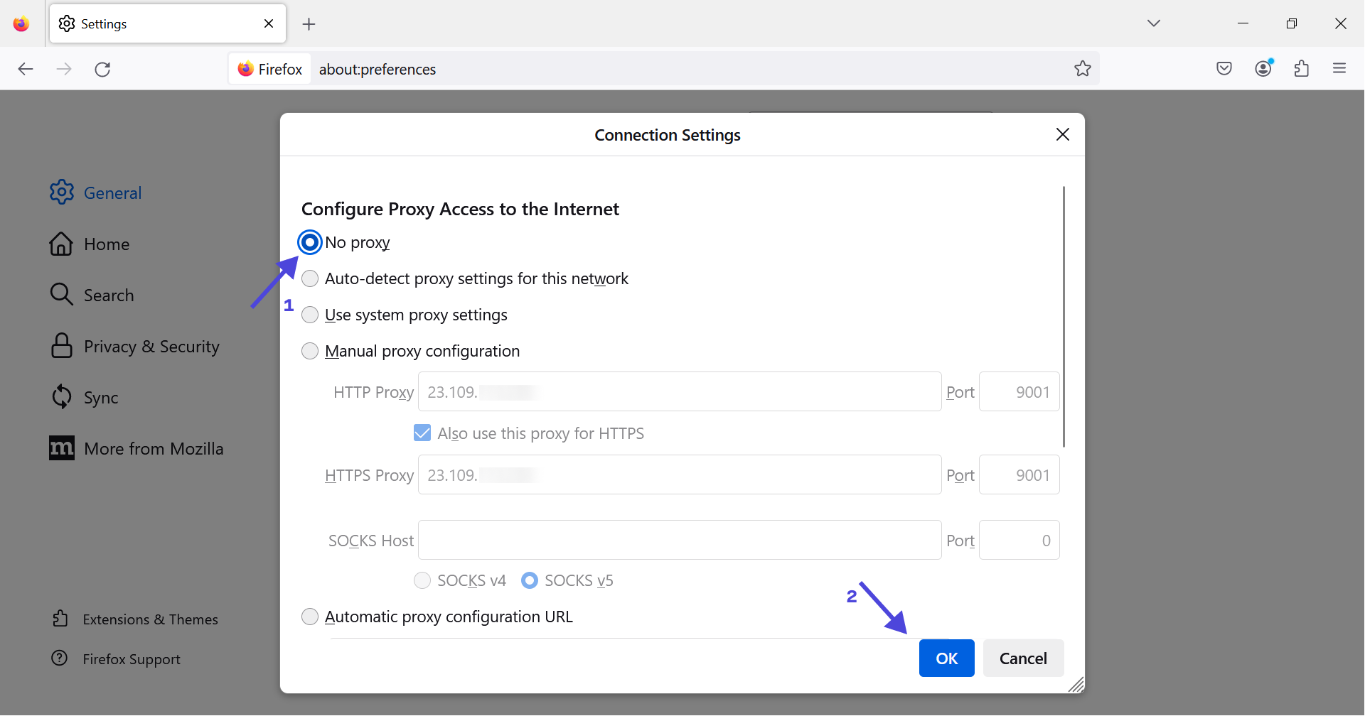Close the Connection Settings dialog

(1063, 134)
